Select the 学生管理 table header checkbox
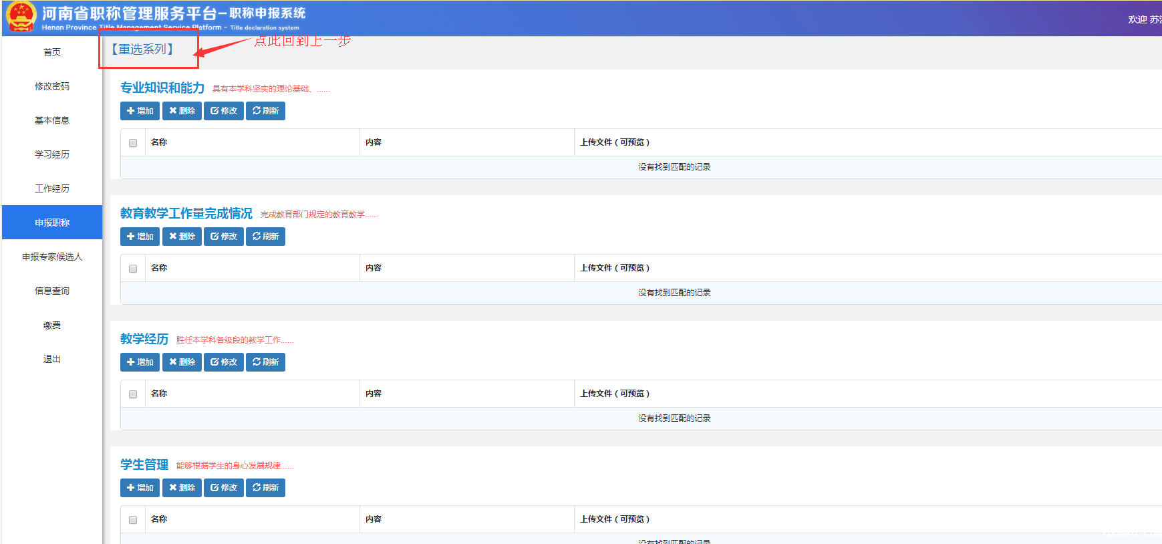The image size is (1162, 544). pos(133,520)
